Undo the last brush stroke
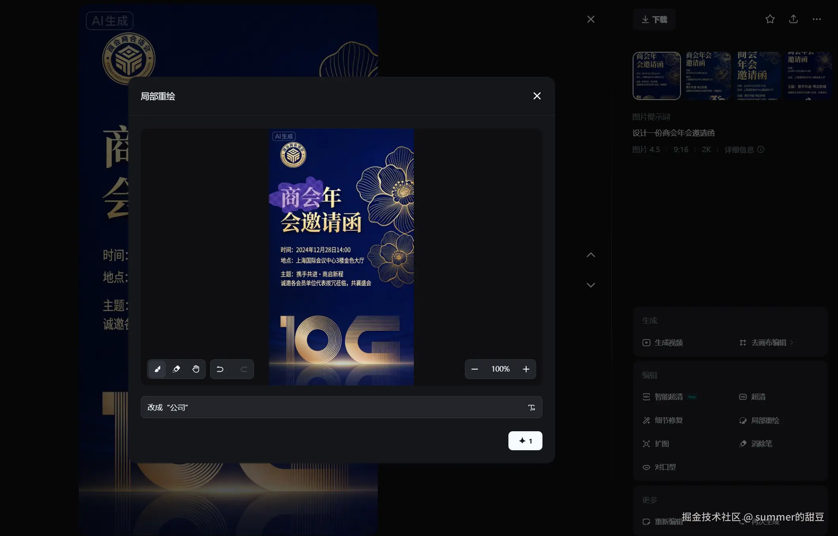Image resolution: width=838 pixels, height=536 pixels. click(220, 369)
